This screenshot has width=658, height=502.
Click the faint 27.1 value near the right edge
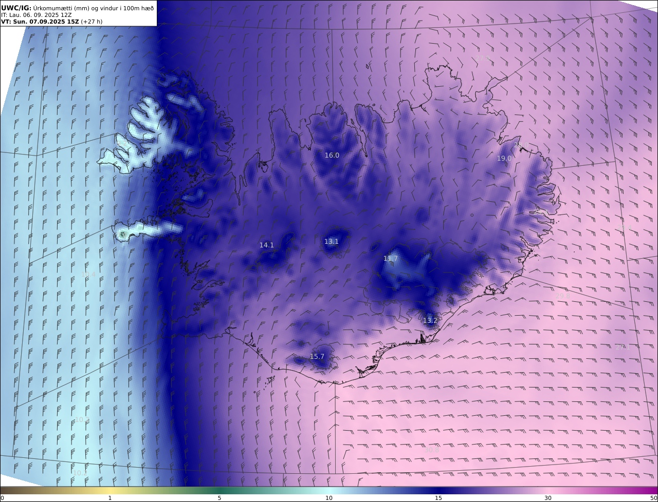click(x=623, y=347)
